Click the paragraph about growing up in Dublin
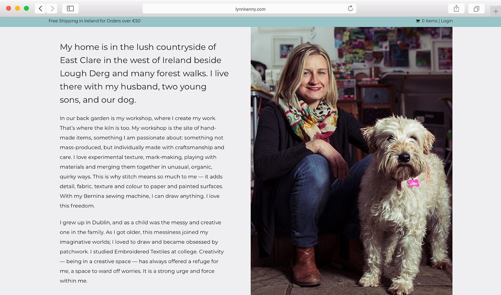The height and width of the screenshot is (295, 501). coord(142,252)
